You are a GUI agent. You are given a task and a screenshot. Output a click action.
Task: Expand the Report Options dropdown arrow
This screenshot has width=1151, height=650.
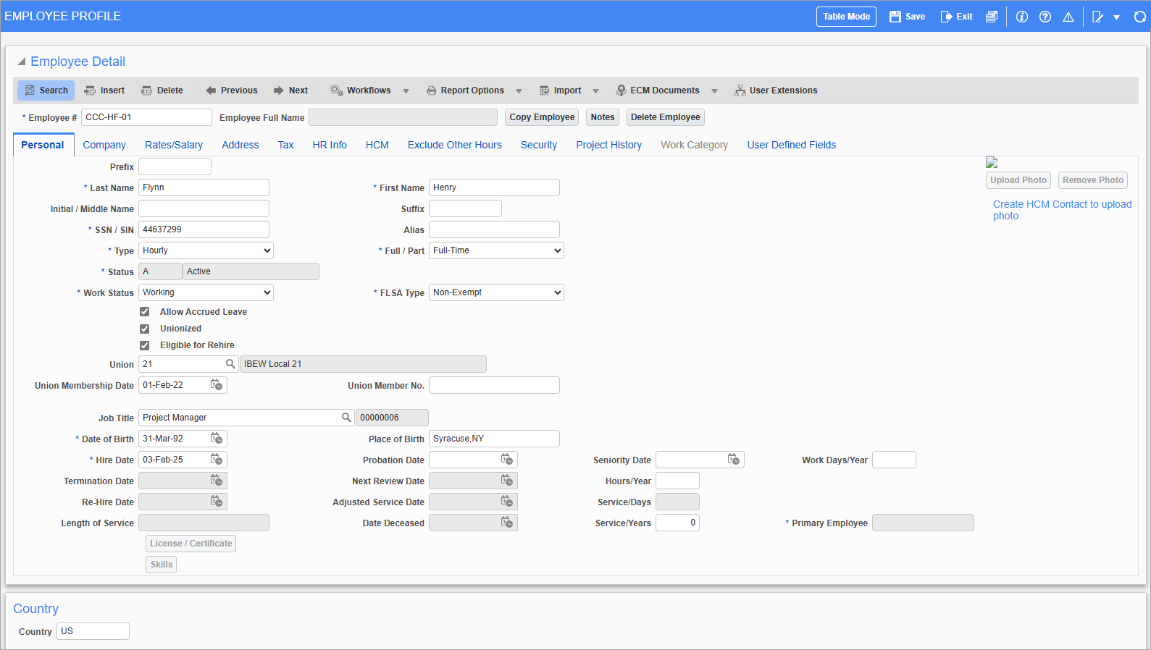click(519, 91)
